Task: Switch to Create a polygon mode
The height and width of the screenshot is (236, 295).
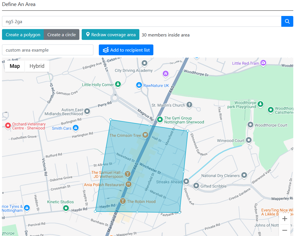Action: [23, 34]
